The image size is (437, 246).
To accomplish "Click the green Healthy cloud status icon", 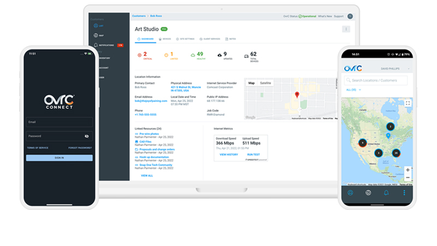I will tap(193, 55).
